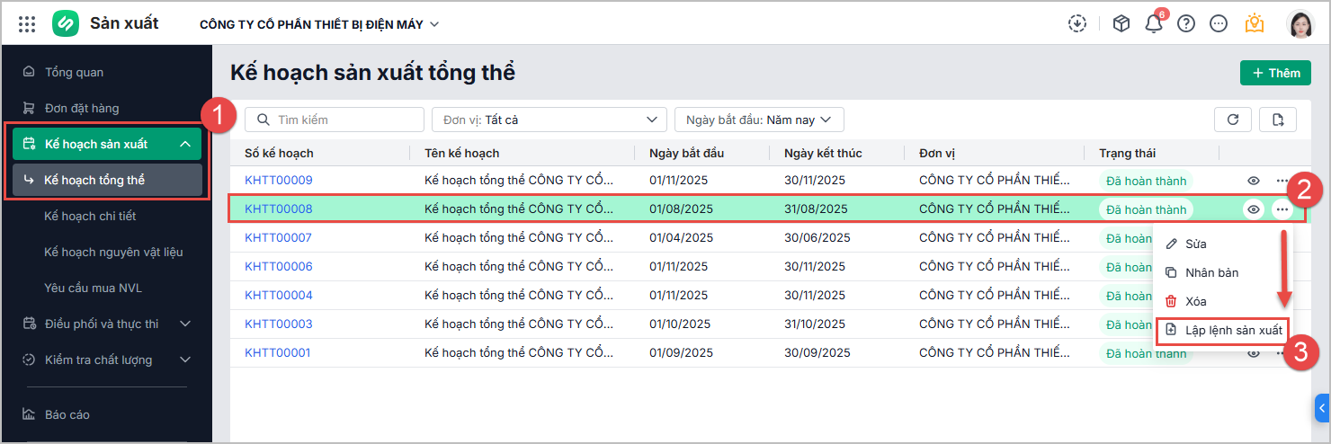1331x444 pixels.
Task: View plan KHTT00009 with eye icon
Action: coord(1254,181)
